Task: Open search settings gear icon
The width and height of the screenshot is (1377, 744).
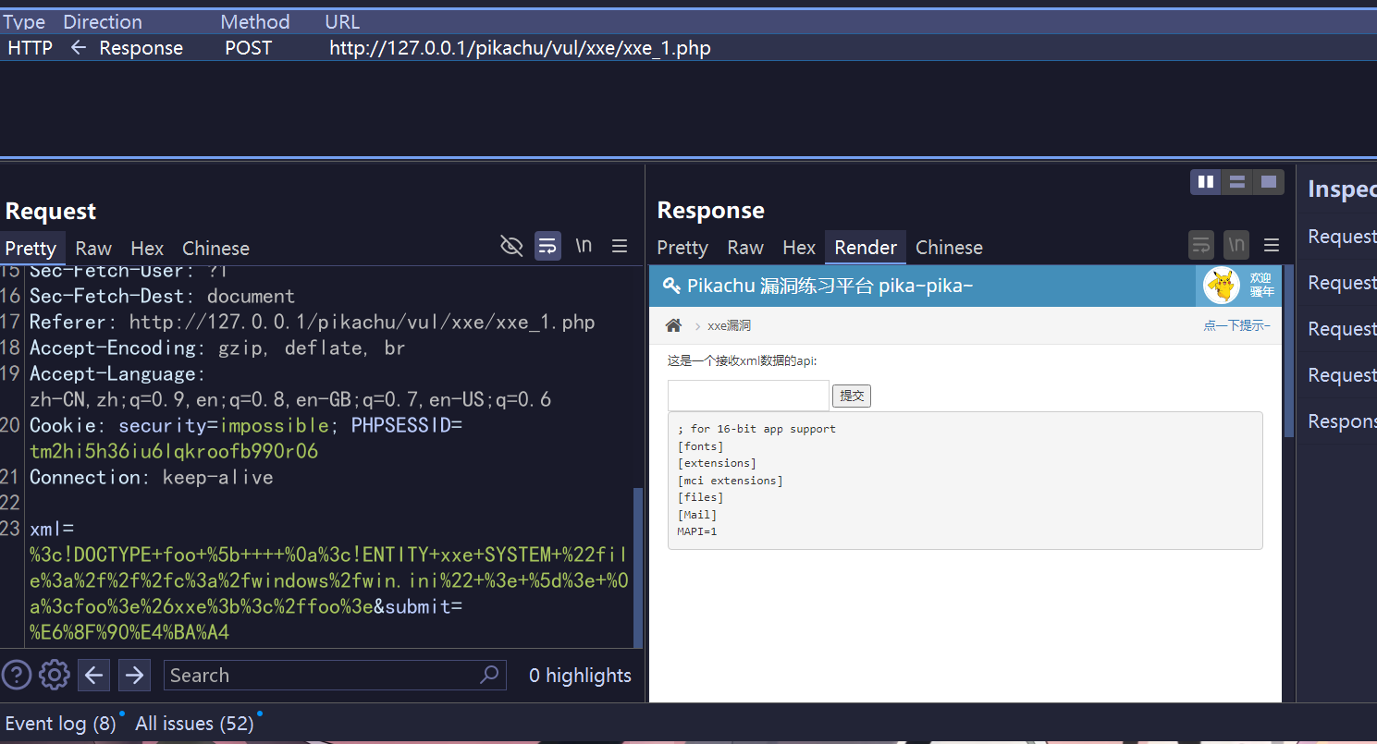Action: click(55, 675)
